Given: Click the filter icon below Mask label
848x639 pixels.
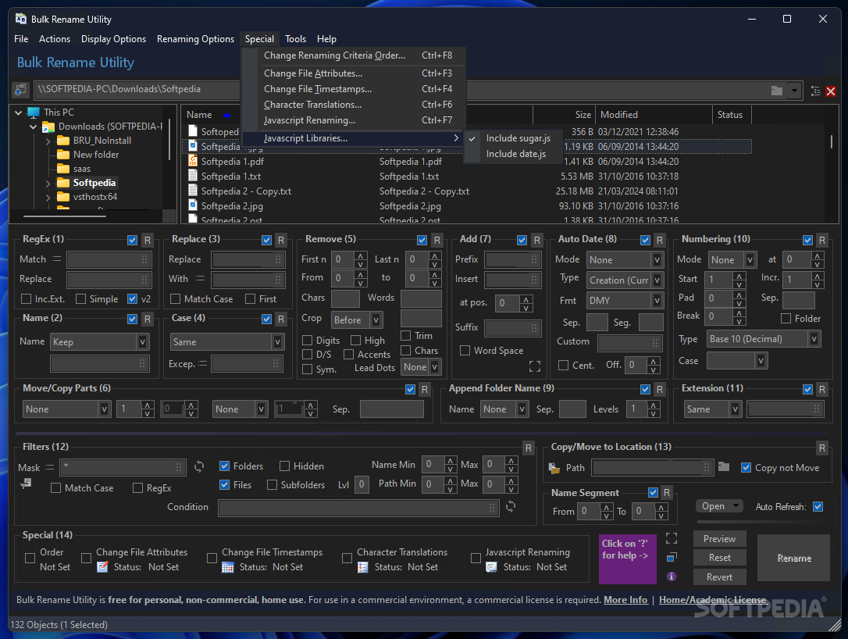Looking at the screenshot, I should pyautogui.click(x=26, y=484).
